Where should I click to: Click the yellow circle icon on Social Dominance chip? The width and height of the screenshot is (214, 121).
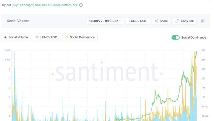67,37
